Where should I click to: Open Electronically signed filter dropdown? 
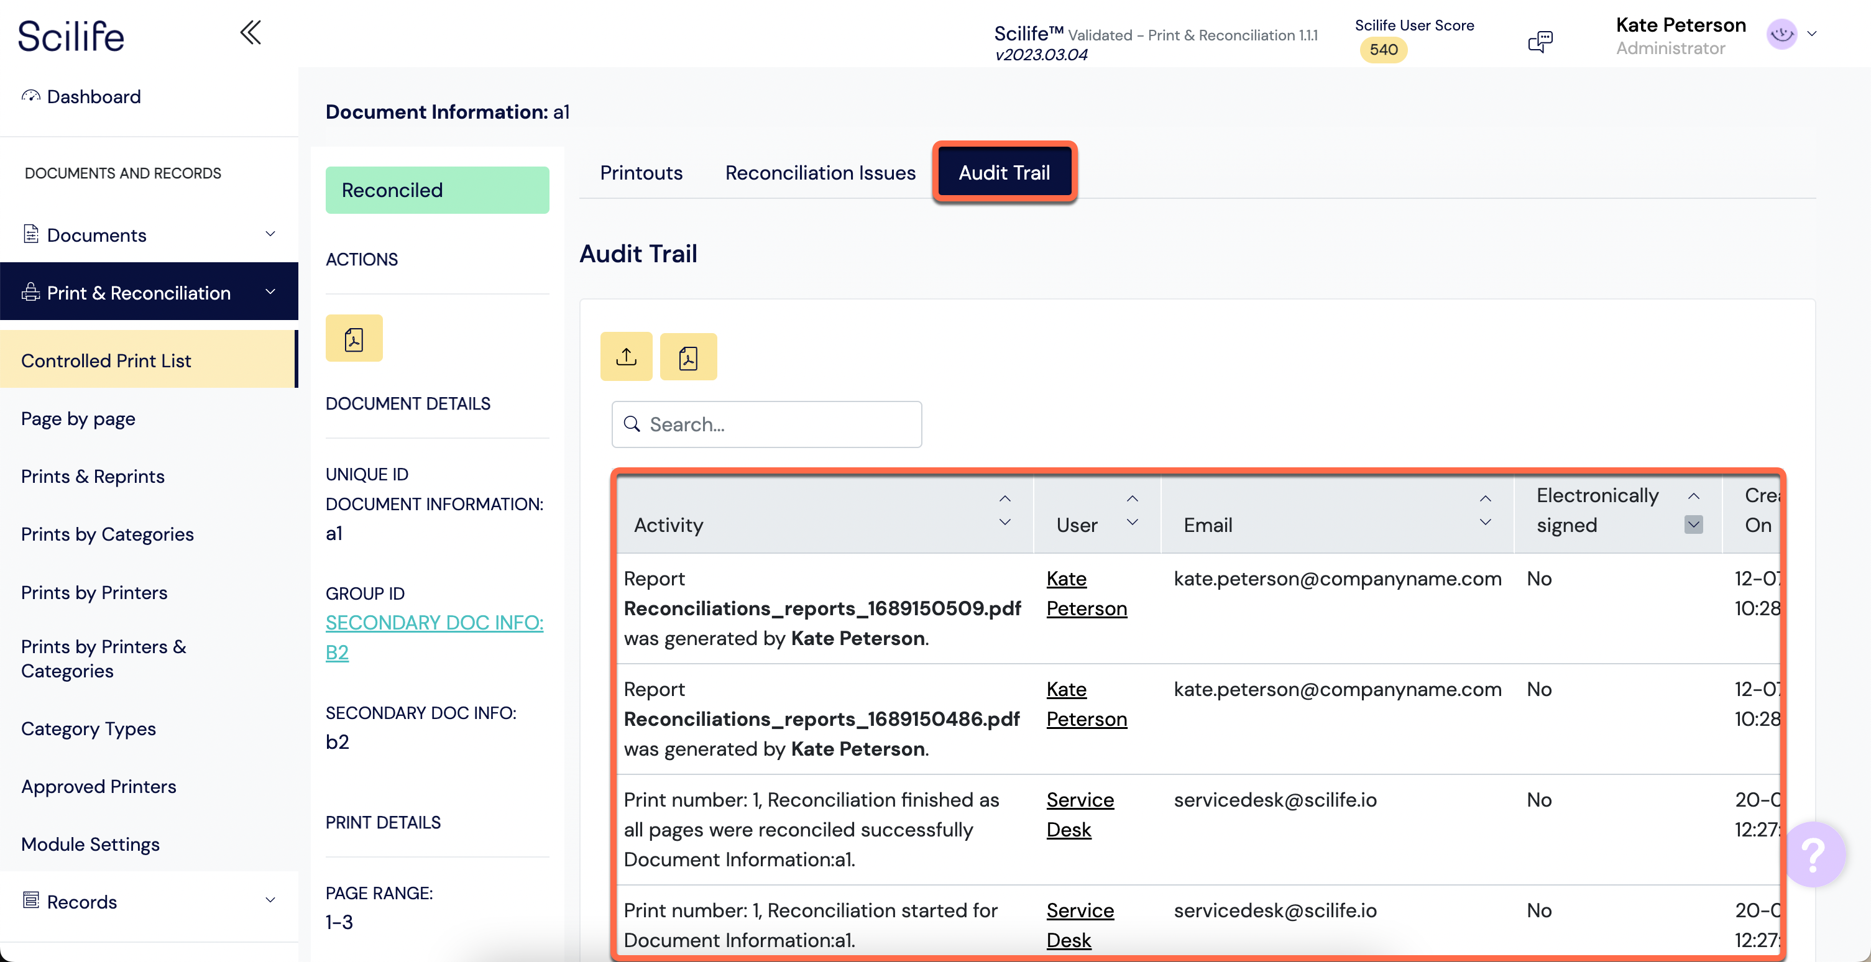pyautogui.click(x=1693, y=525)
